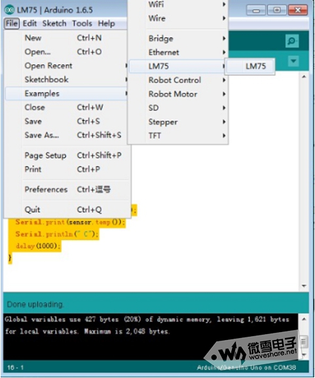The height and width of the screenshot is (378, 315).
Task: Expand Robot Motor examples submenu
Action: click(x=178, y=94)
